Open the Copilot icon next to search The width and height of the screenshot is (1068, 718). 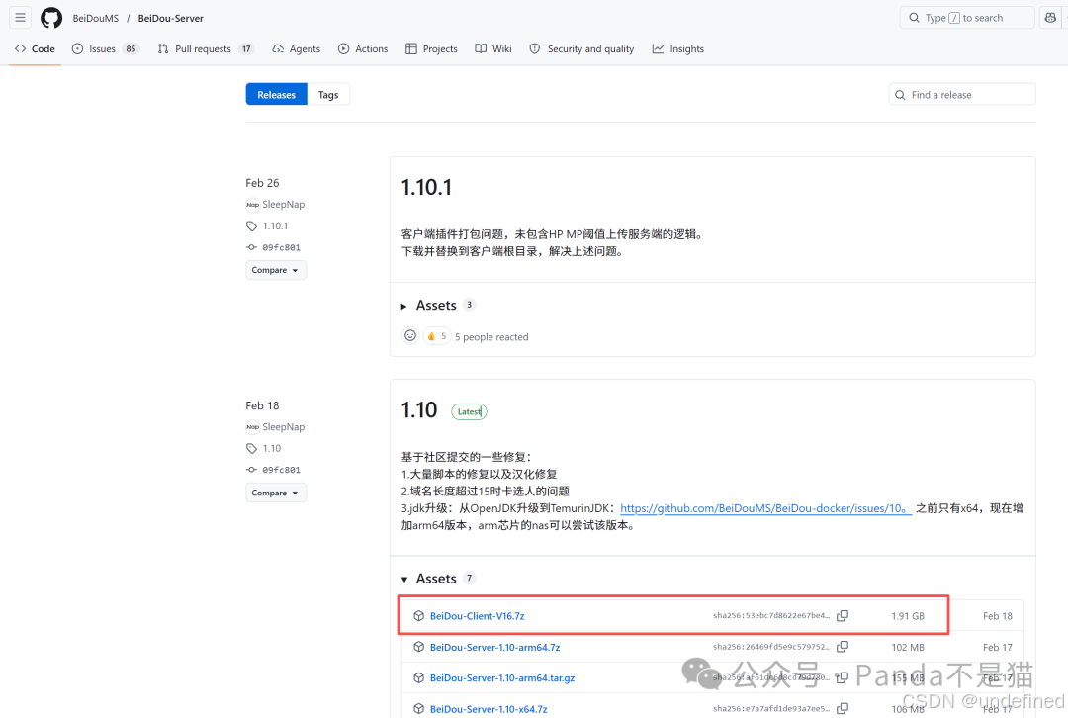pyautogui.click(x=1050, y=18)
